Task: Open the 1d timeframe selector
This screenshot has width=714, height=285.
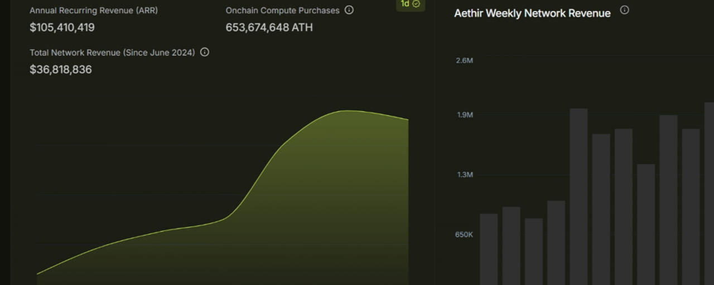Action: (x=411, y=4)
